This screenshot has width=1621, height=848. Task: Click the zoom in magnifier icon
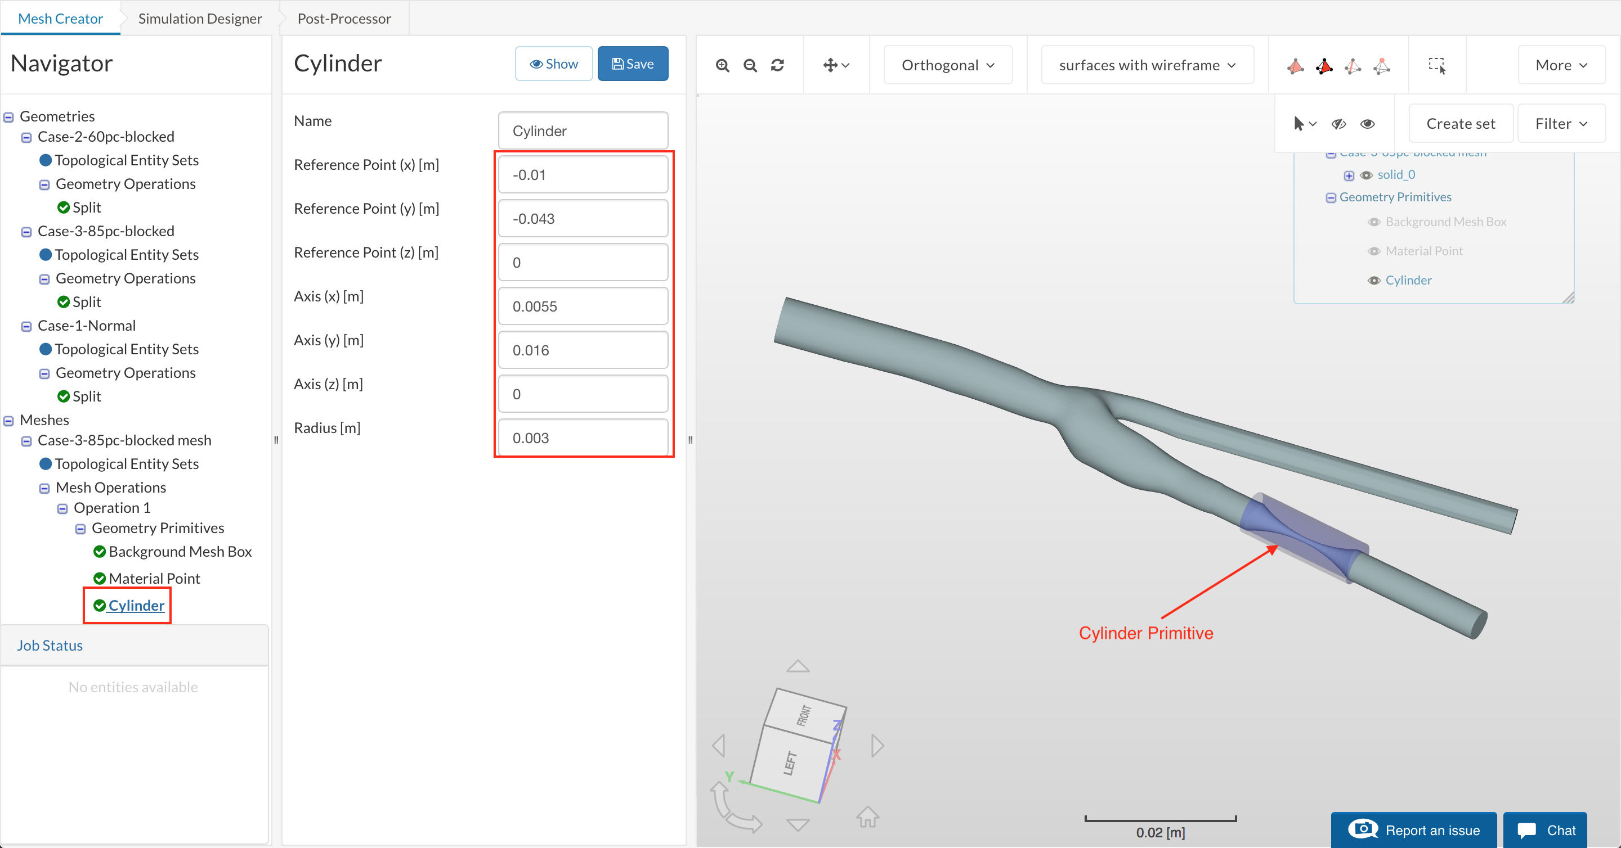tap(722, 65)
